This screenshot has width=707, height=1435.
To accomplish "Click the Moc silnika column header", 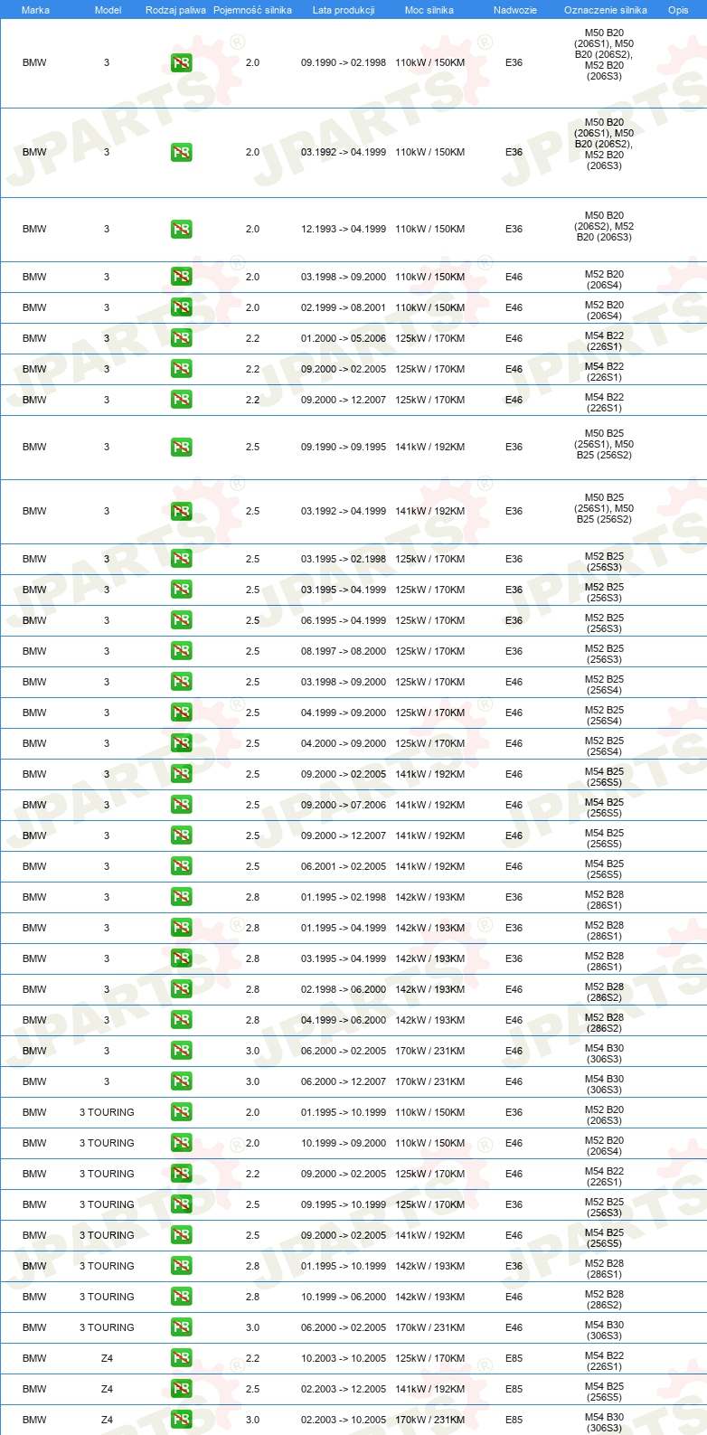I will pos(429,10).
